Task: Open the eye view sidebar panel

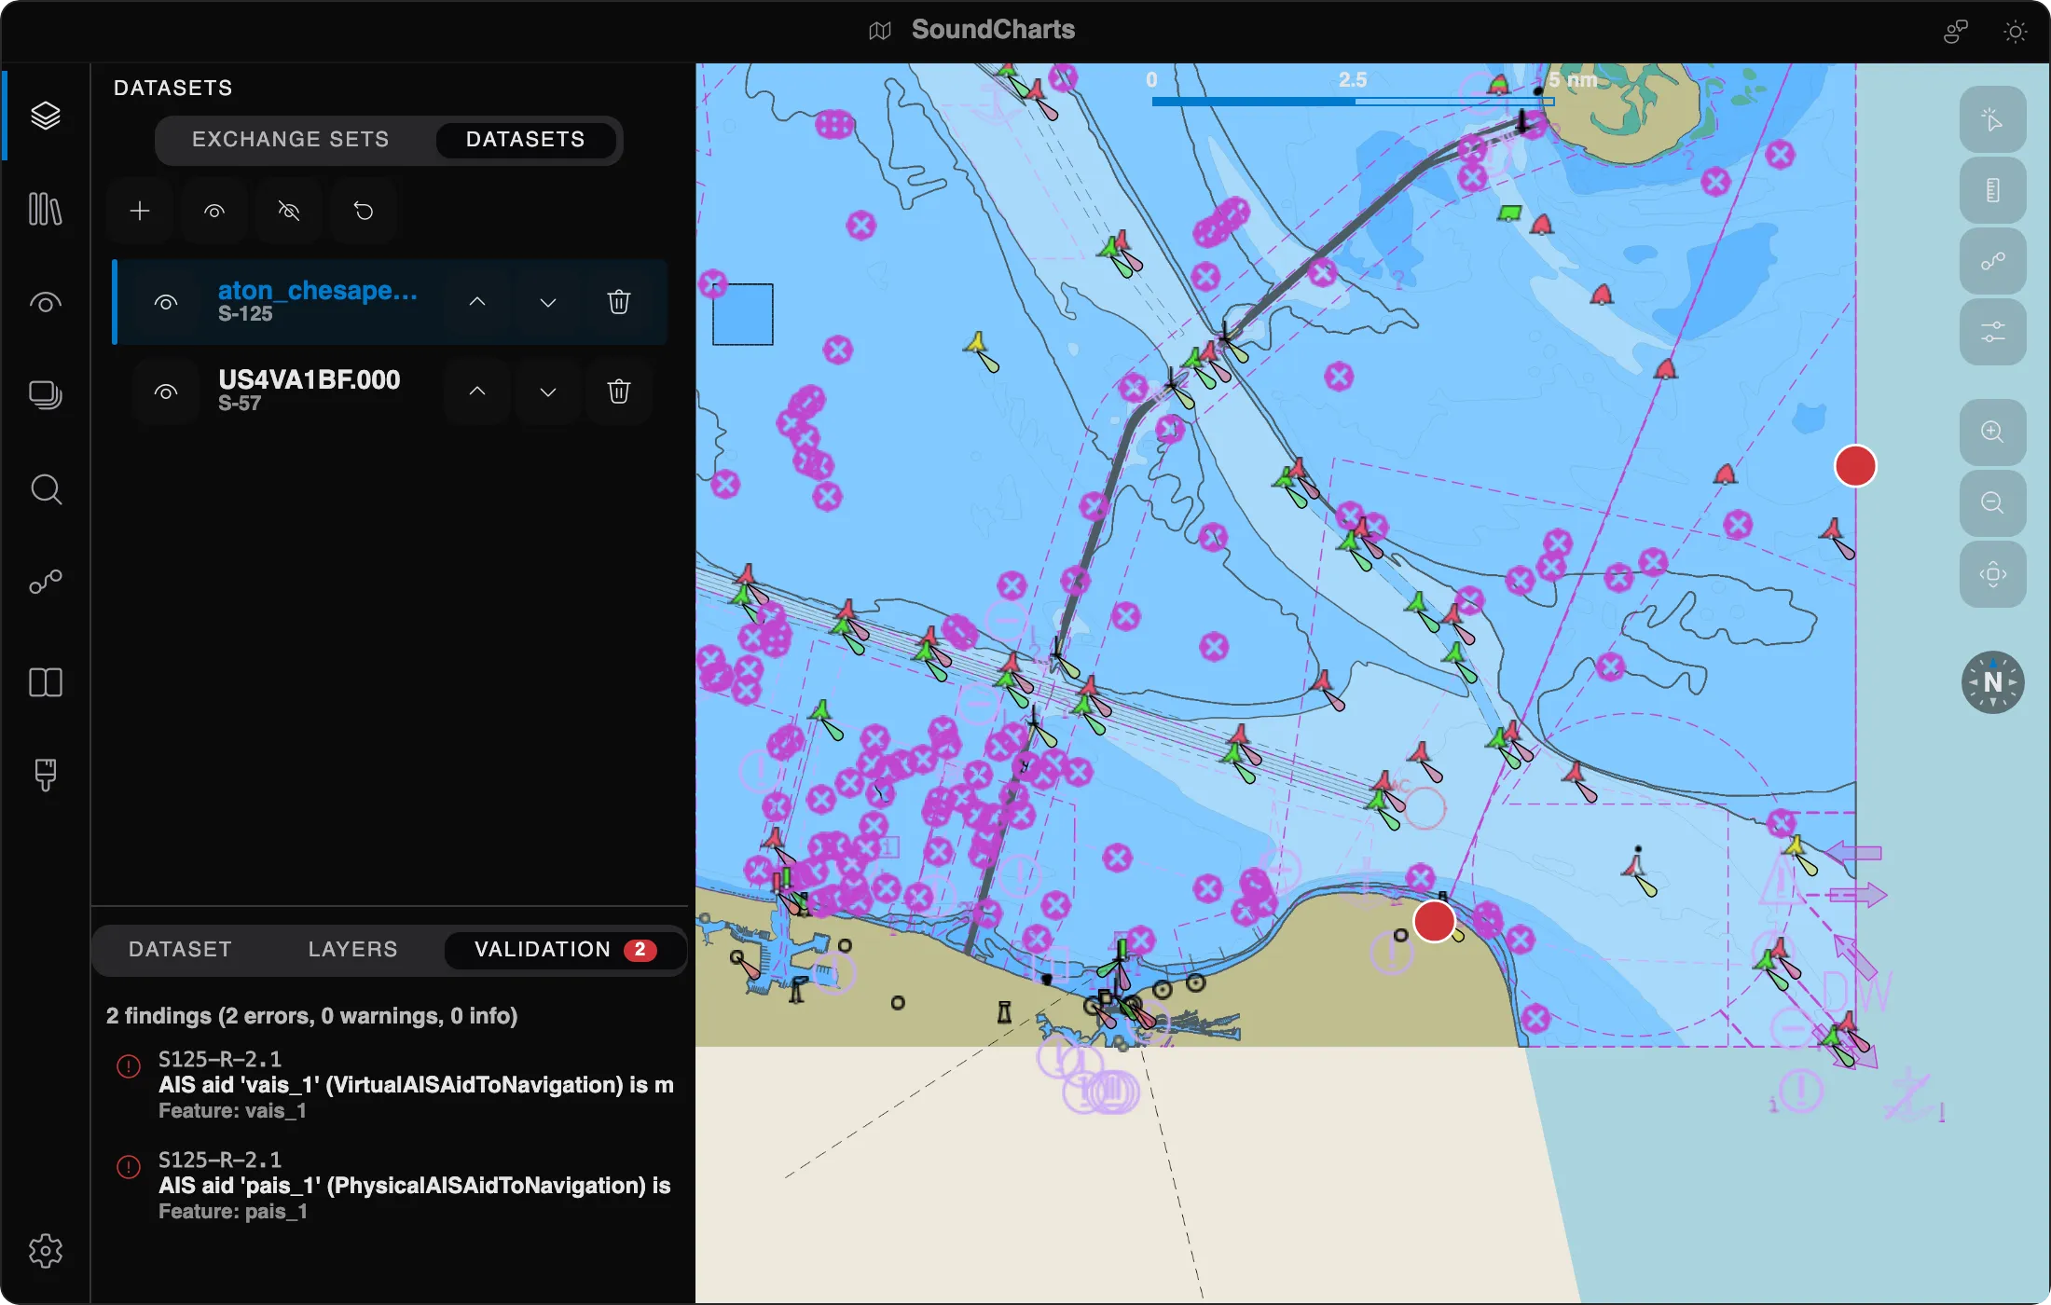Action: click(x=45, y=302)
